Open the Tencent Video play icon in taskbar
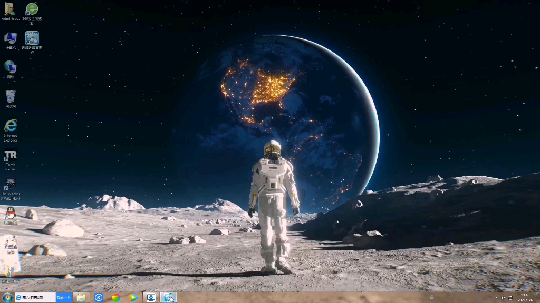The height and width of the screenshot is (303, 540). (x=133, y=298)
